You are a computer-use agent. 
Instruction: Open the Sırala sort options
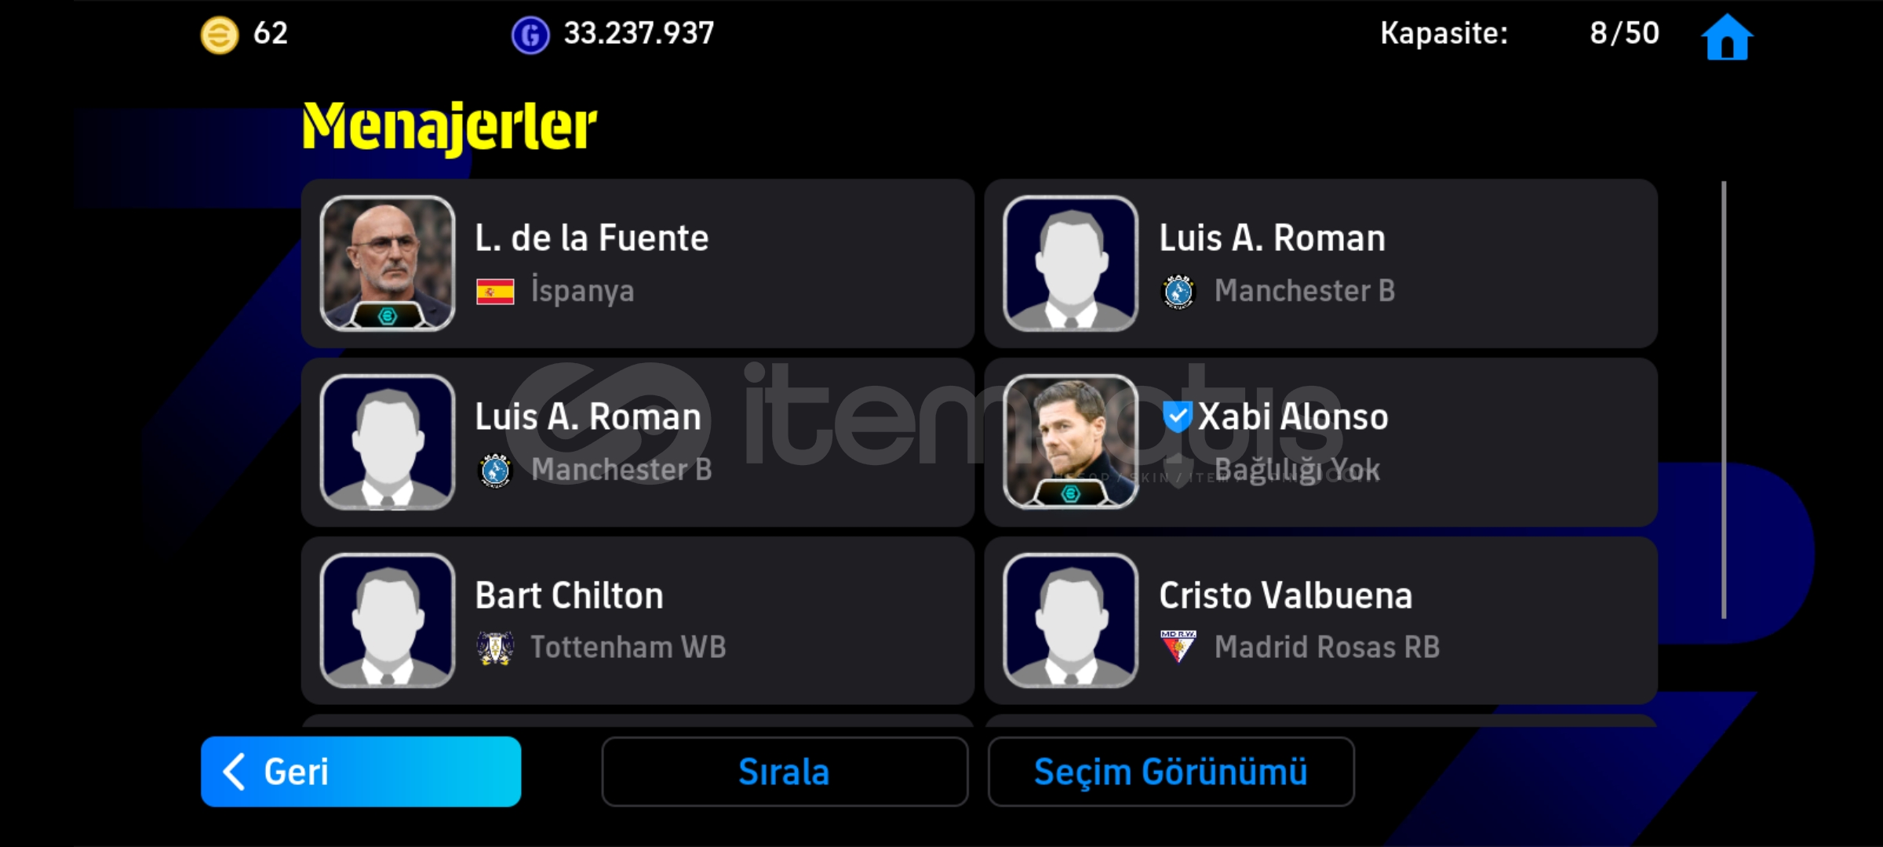pyautogui.click(x=785, y=772)
